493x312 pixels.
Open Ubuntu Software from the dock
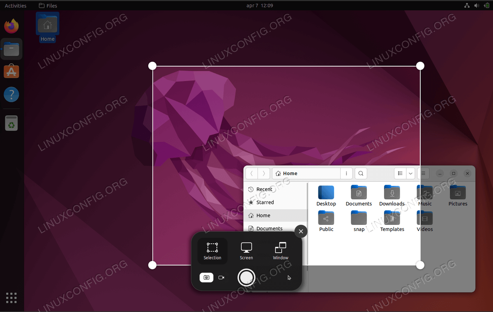(12, 72)
